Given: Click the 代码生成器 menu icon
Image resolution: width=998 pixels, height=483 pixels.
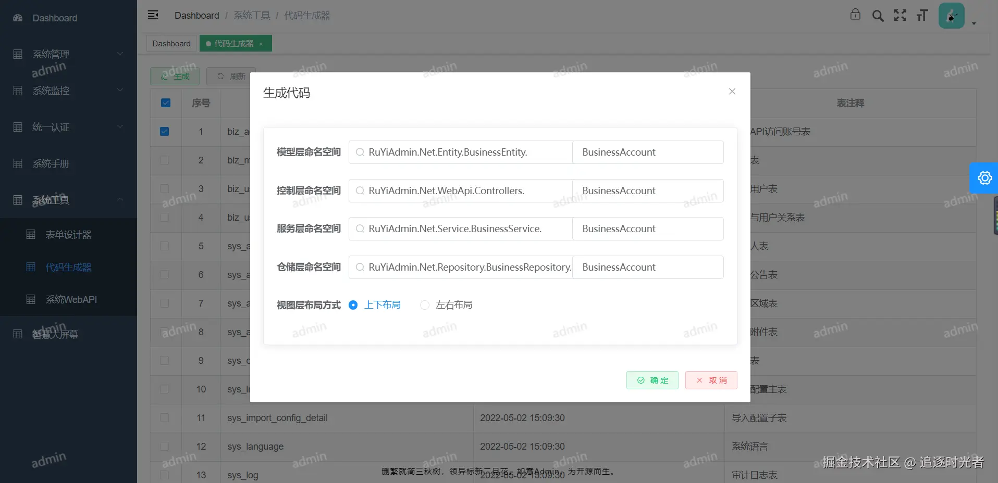Looking at the screenshot, I should coord(31,267).
